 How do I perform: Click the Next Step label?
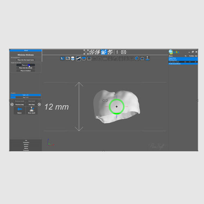point(32,104)
